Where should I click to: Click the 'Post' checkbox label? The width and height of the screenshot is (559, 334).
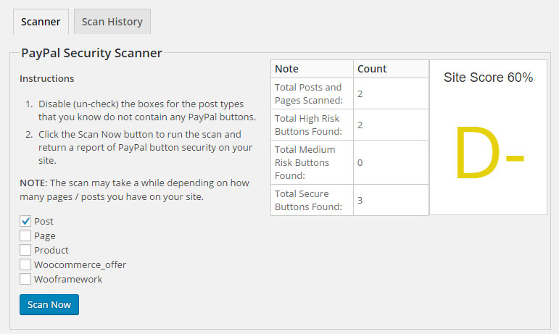click(x=44, y=222)
